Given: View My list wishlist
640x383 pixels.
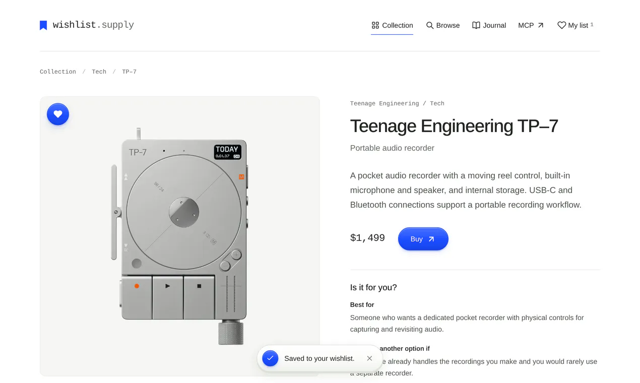Looking at the screenshot, I should tap(575, 25).
